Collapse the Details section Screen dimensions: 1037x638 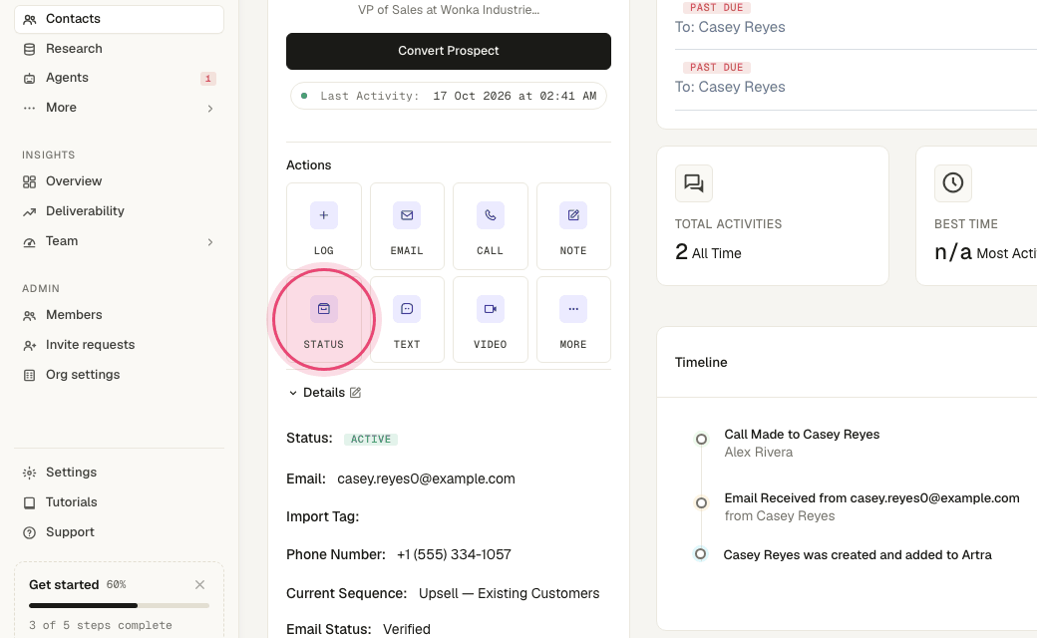point(293,393)
